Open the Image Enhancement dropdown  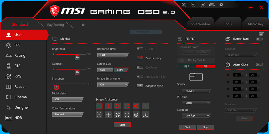pyautogui.click(x=113, y=85)
